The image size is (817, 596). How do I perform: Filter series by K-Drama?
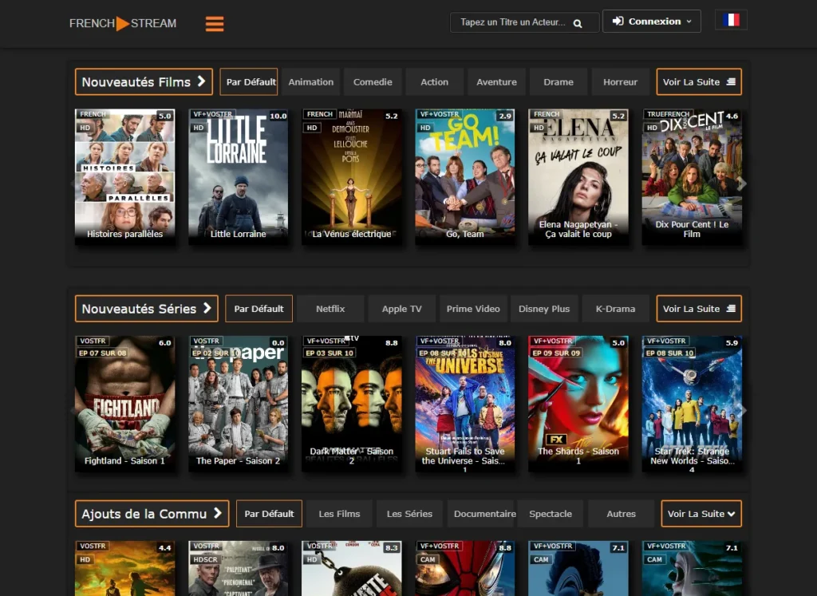pos(615,309)
